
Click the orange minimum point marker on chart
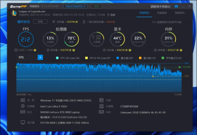click(153, 76)
